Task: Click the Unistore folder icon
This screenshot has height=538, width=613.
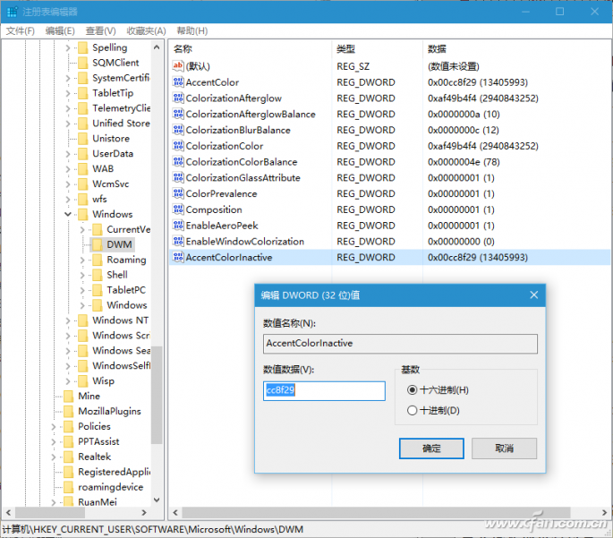Action: 82,139
